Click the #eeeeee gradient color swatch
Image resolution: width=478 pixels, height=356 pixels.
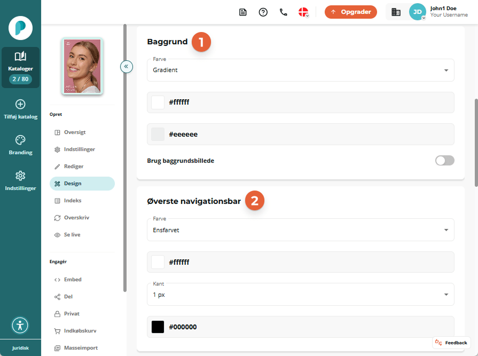158,135
